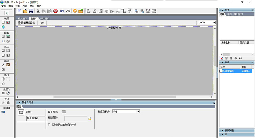The height and width of the screenshot is (138, 255).
Task: Select the 属性 tab in properties panel
Action: coord(19,107)
